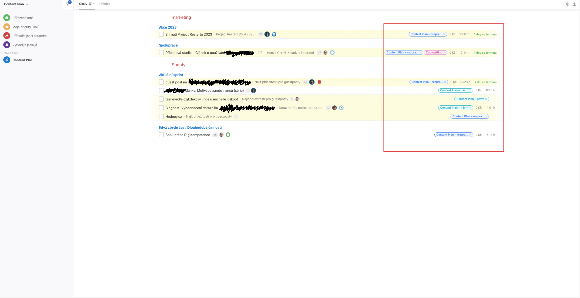
Task: Remove Content Plan tag from Hedepy.cz row
Action: [x=486, y=116]
